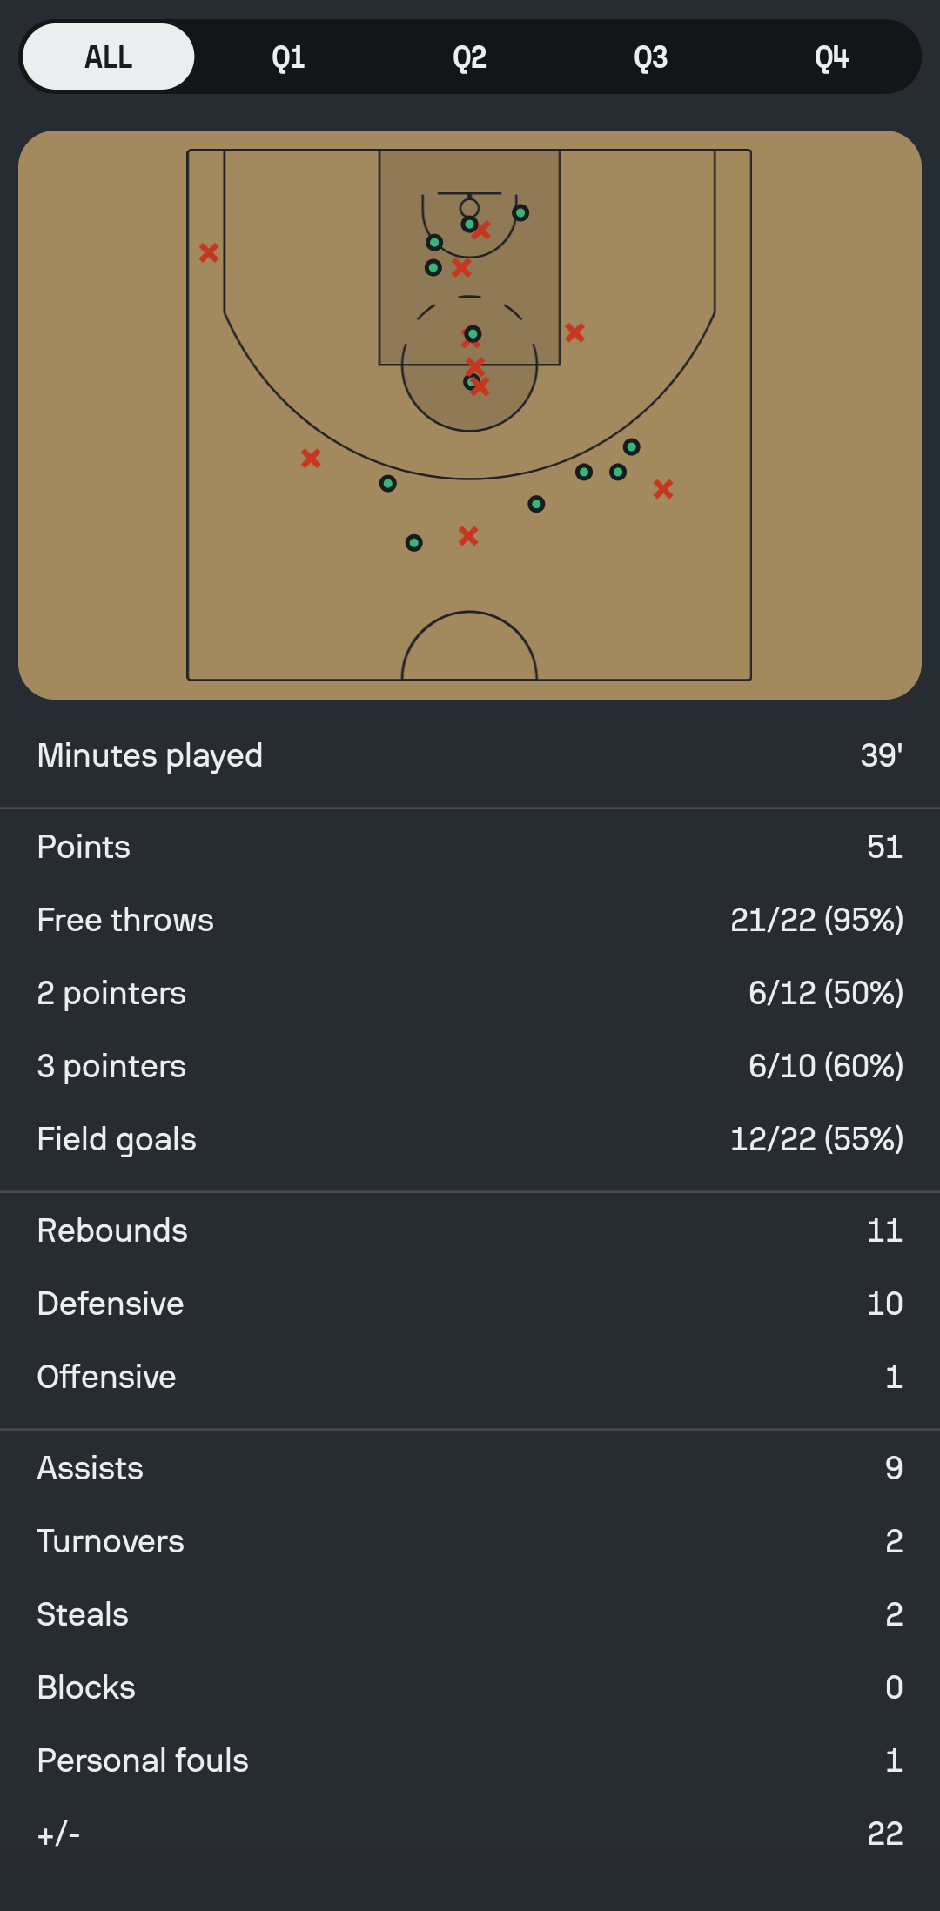Select the deepest missed shot X beyond the arc
This screenshot has height=1911, width=940.
468,536
